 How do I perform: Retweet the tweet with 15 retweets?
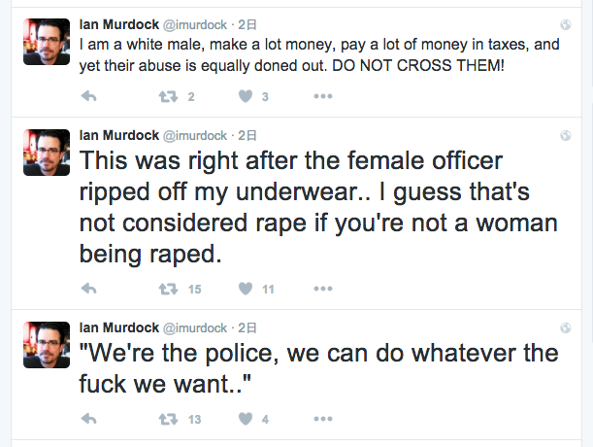pyautogui.click(x=168, y=289)
